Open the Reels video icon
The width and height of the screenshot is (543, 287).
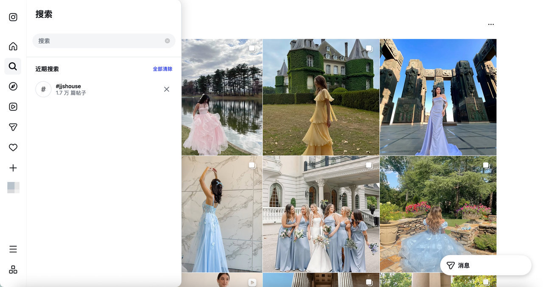coord(13,107)
